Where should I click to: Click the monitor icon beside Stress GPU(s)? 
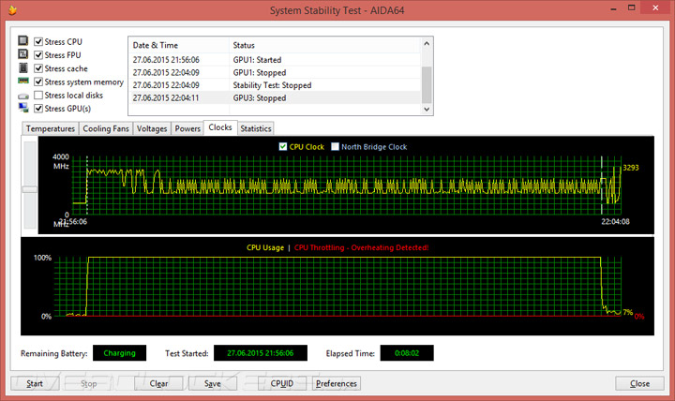(x=23, y=108)
